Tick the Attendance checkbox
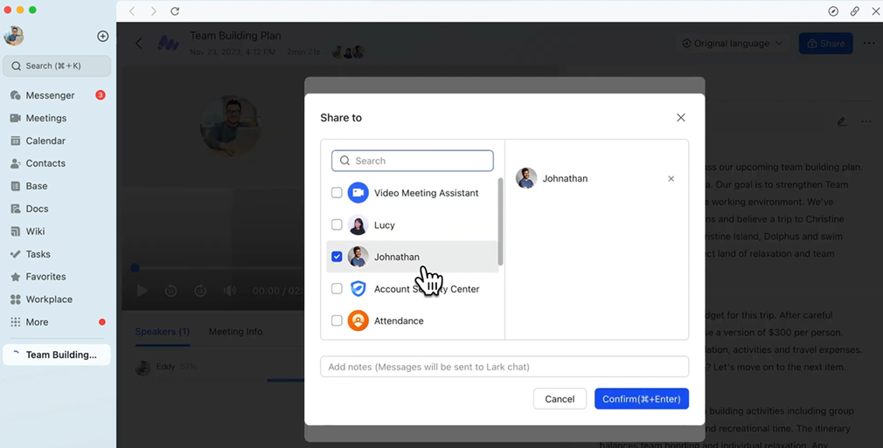This screenshot has width=883, height=448. point(337,321)
